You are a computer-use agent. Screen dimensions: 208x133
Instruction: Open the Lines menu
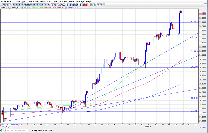[55, 1]
